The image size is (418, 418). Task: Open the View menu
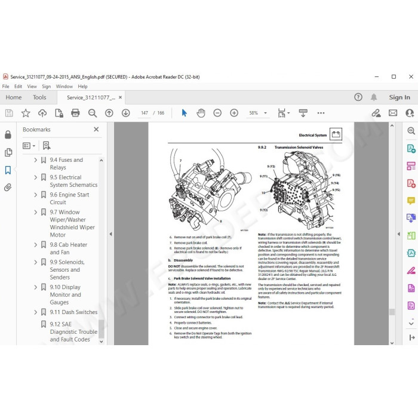(x=32, y=87)
